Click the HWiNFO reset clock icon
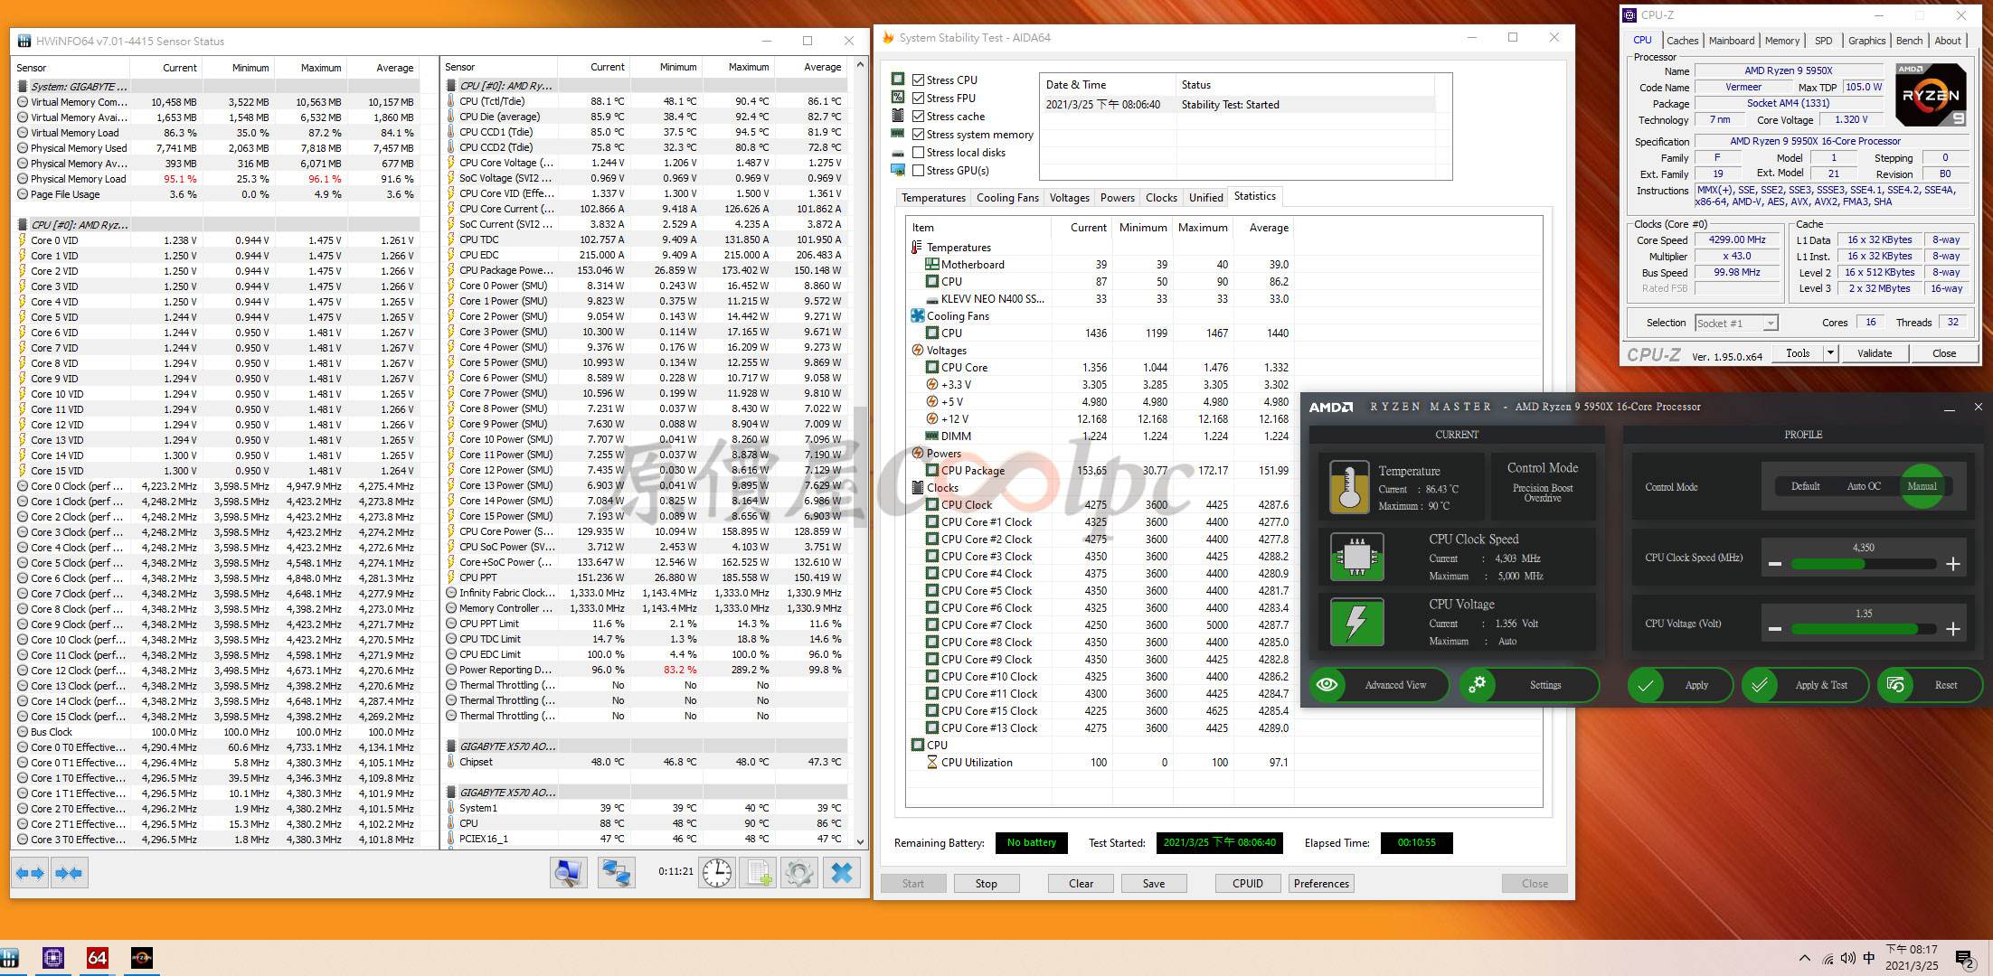 717,873
